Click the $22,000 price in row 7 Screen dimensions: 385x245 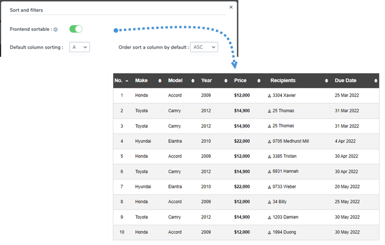pyautogui.click(x=242, y=186)
